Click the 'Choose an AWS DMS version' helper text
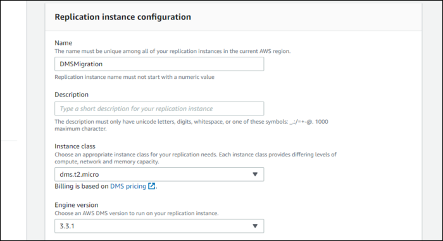This screenshot has height=241, width=443. (x=137, y=213)
